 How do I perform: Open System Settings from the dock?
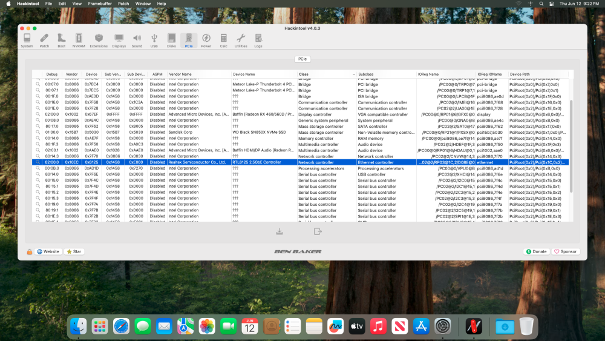(x=443, y=326)
